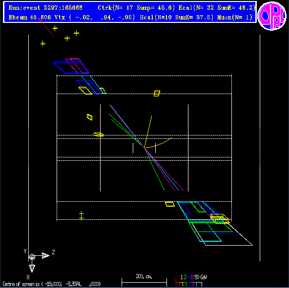Click the large white trapezoid hadron cluster outline
The width and height of the screenshot is (289, 288).
point(222,234)
